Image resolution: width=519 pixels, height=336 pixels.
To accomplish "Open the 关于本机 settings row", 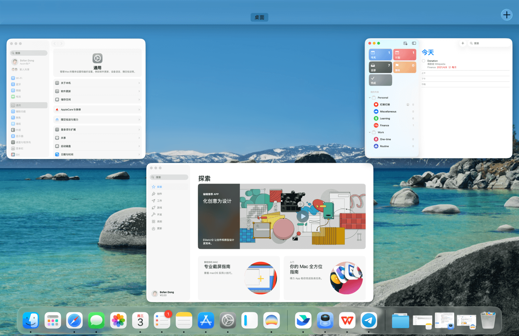I will click(x=97, y=83).
